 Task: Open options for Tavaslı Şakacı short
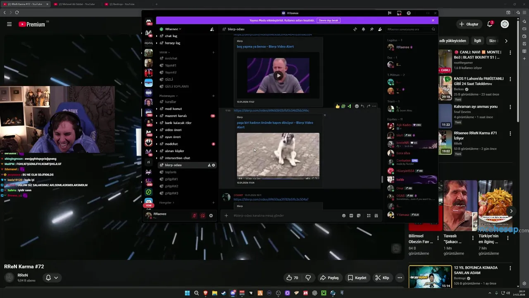473,238
